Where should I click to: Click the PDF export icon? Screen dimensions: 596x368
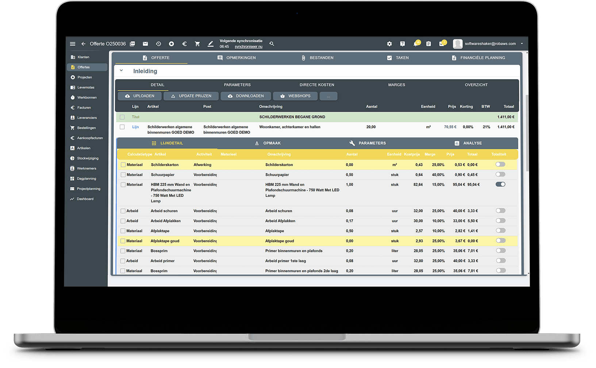(x=132, y=44)
